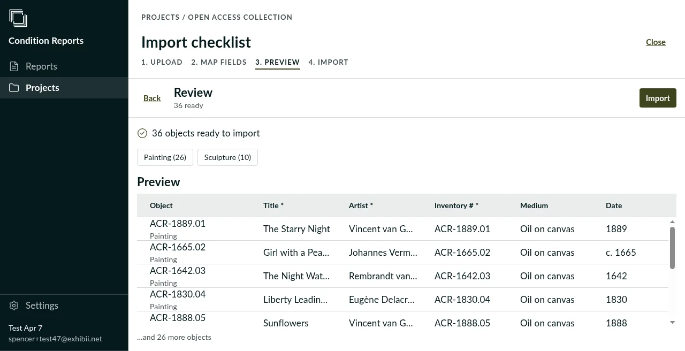Screen dimensions: 685x351
Task: Click title Sunflowers
Action: (x=286, y=323)
